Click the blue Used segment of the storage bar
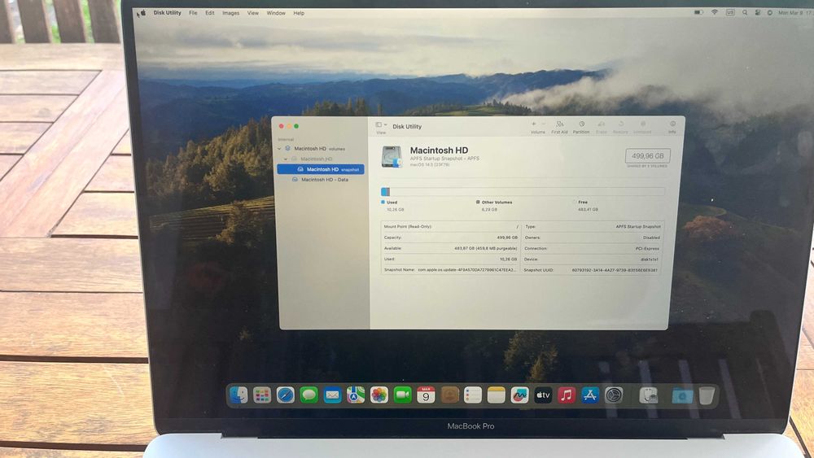 click(x=385, y=192)
